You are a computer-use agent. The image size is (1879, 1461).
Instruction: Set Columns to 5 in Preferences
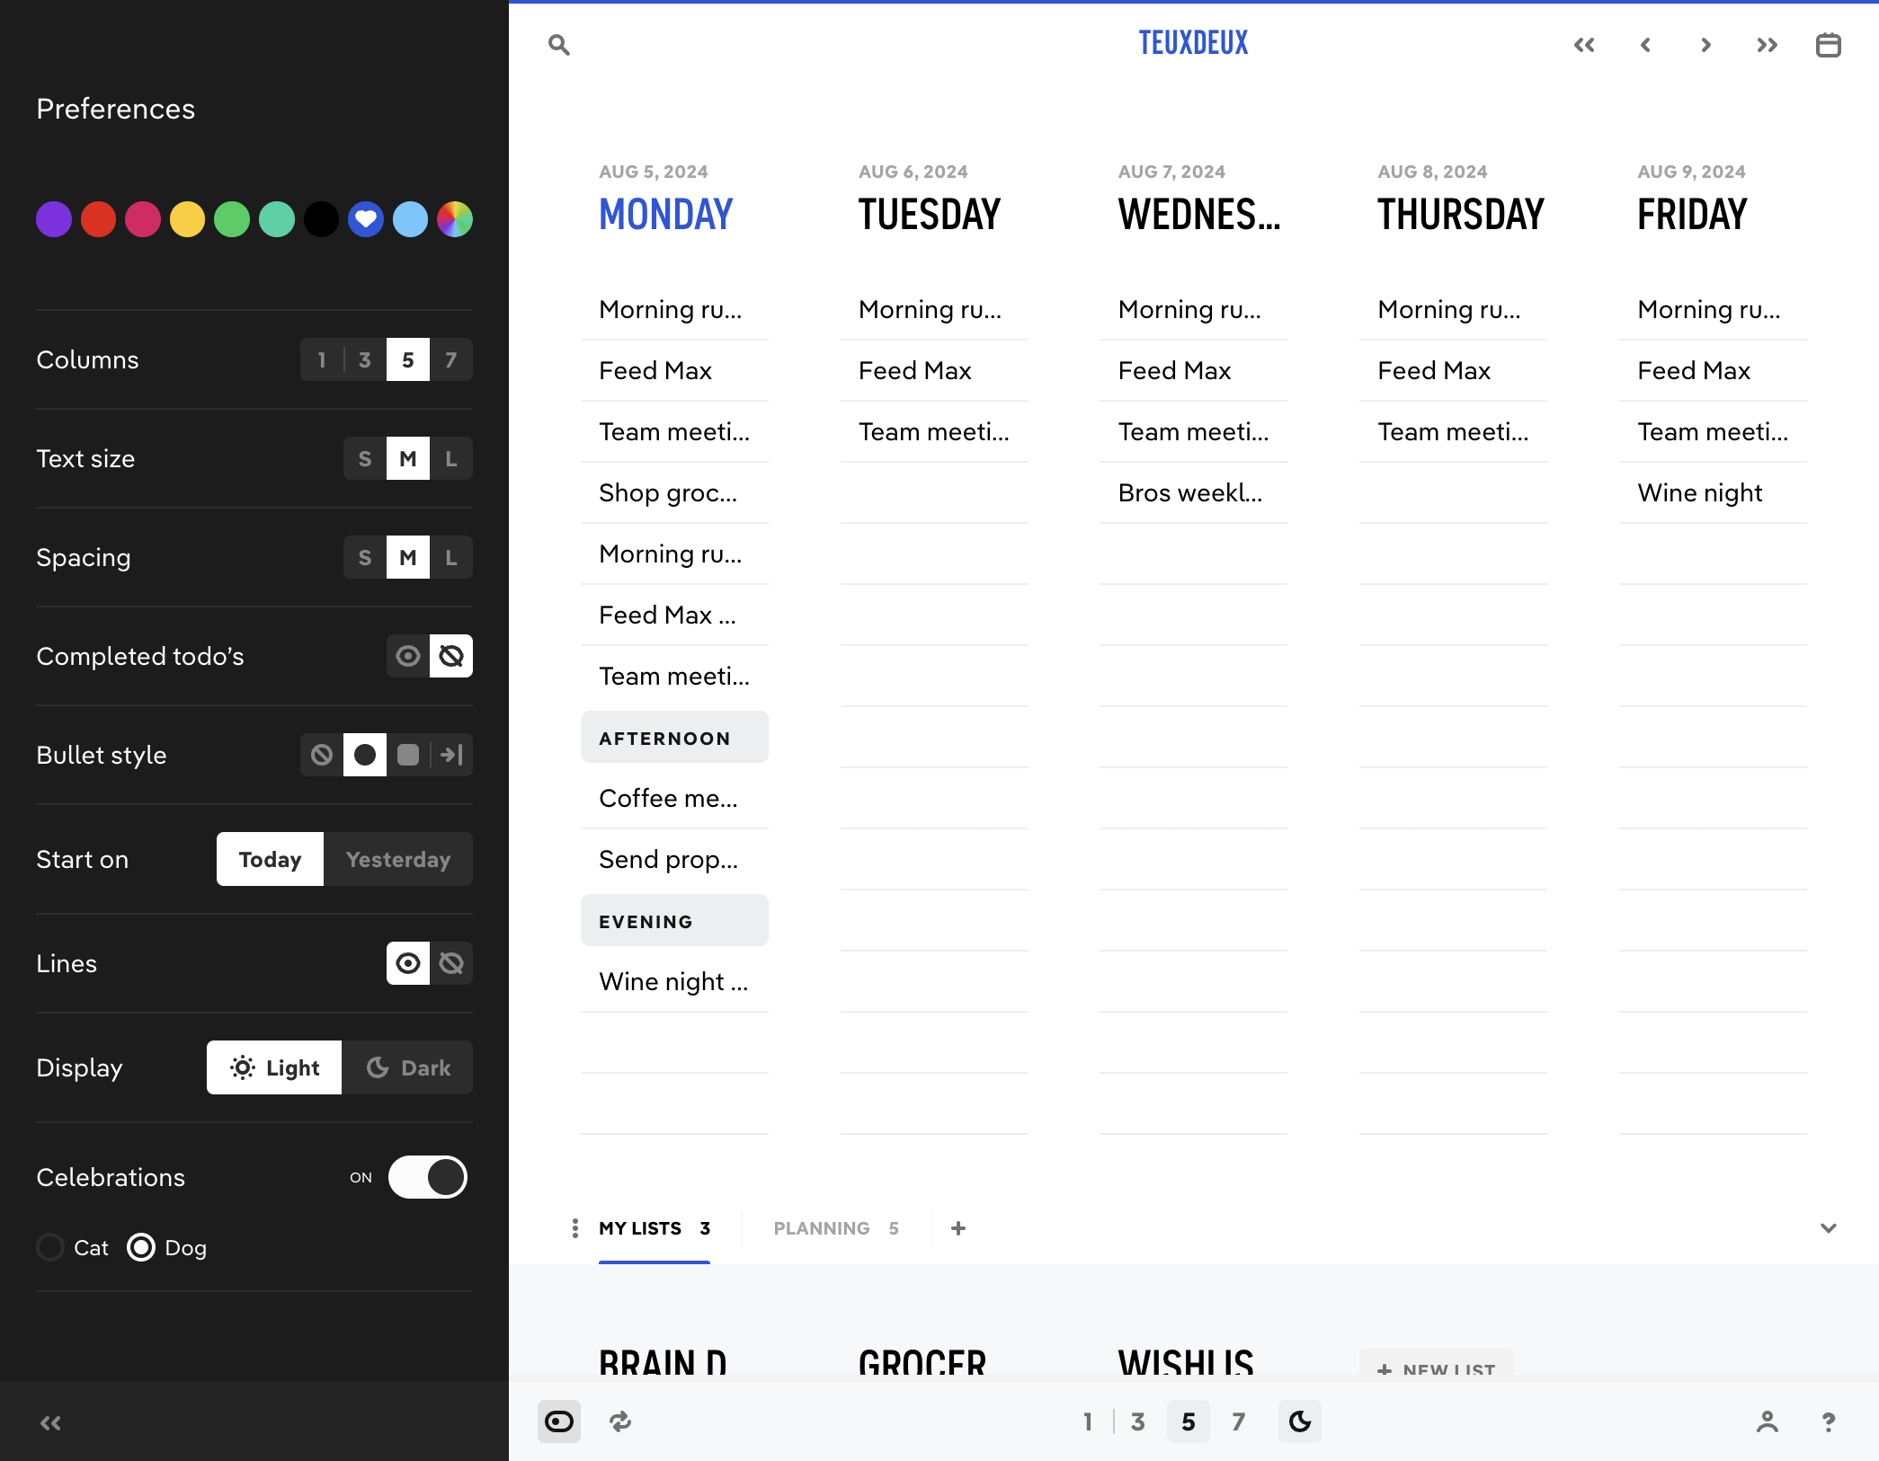click(408, 359)
